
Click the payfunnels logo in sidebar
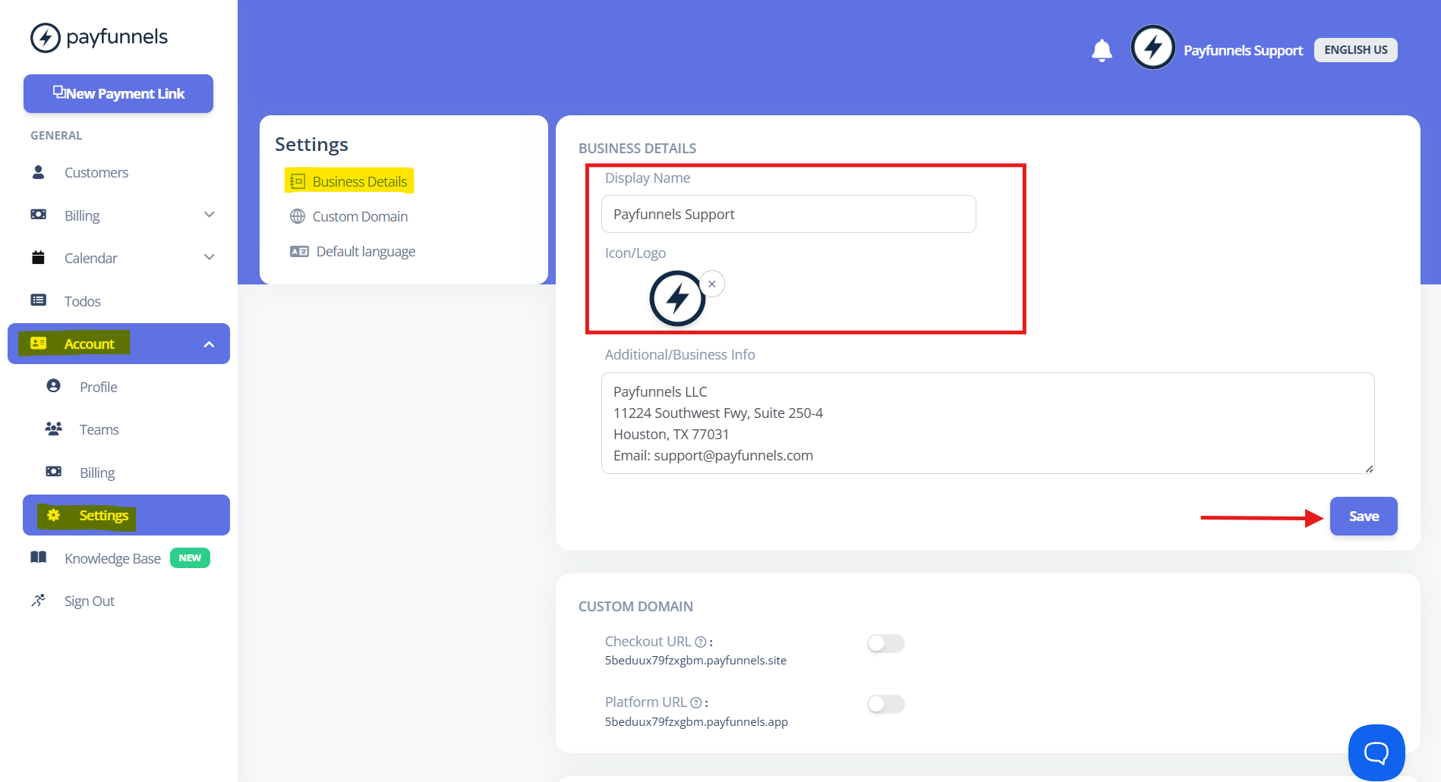pos(99,37)
